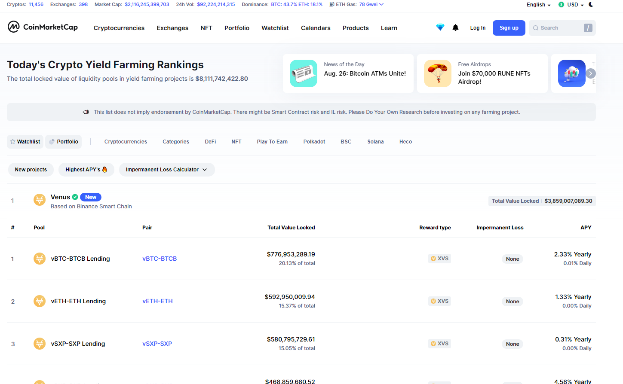Click the Join $70,000 RUNE NFTs Airdrop headline
Screen dimensions: 623x384
[x=494, y=78]
